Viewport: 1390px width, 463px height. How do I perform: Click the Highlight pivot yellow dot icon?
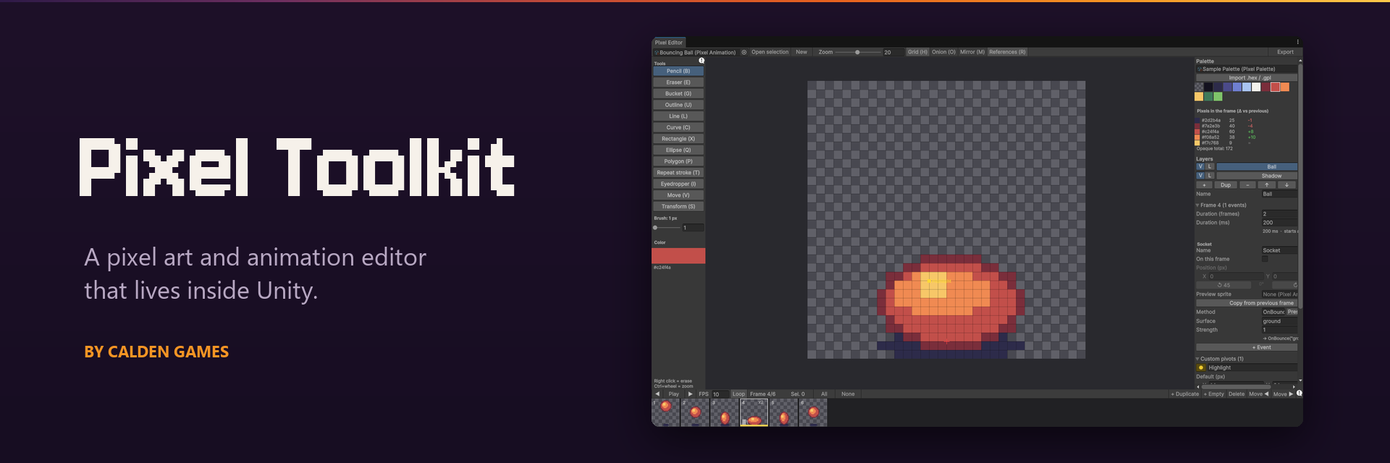click(x=1201, y=368)
